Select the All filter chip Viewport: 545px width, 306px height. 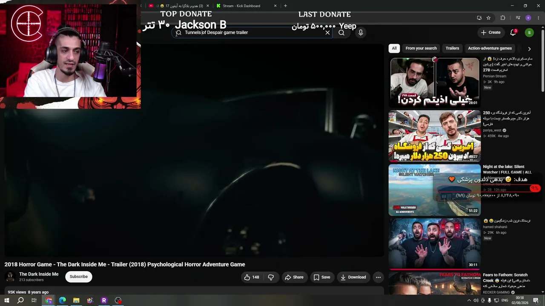point(394,48)
